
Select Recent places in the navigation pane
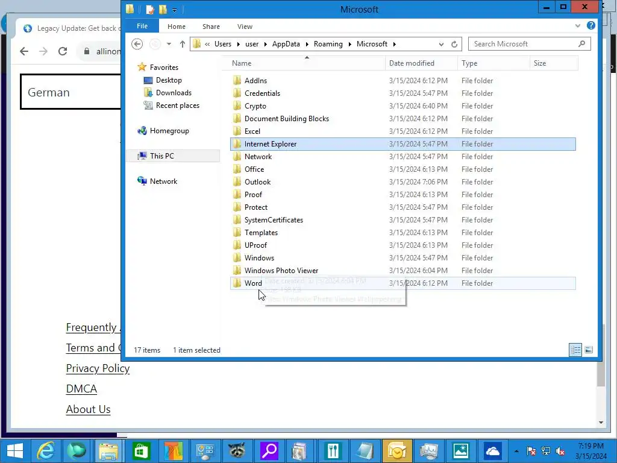pyautogui.click(x=178, y=105)
